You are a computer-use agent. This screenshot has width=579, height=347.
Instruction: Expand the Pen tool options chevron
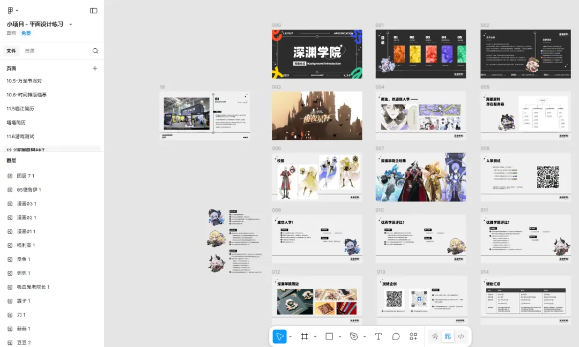(365, 336)
